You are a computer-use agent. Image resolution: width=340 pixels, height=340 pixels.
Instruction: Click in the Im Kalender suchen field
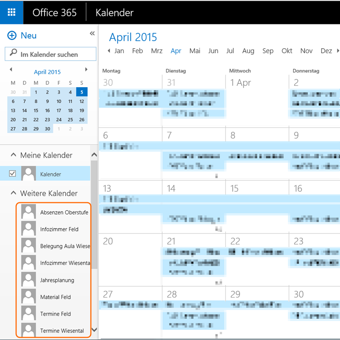point(55,54)
